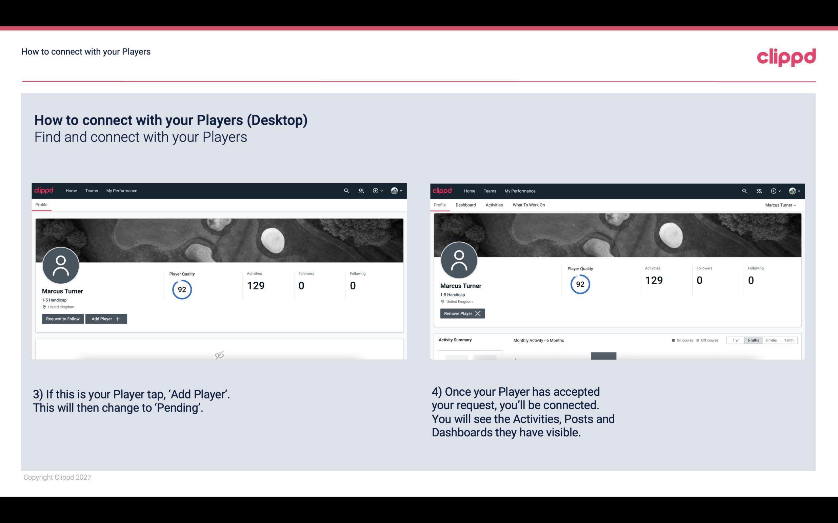The image size is (838, 523).
Task: Toggle the 'On course' activity visibility
Action: (x=679, y=340)
